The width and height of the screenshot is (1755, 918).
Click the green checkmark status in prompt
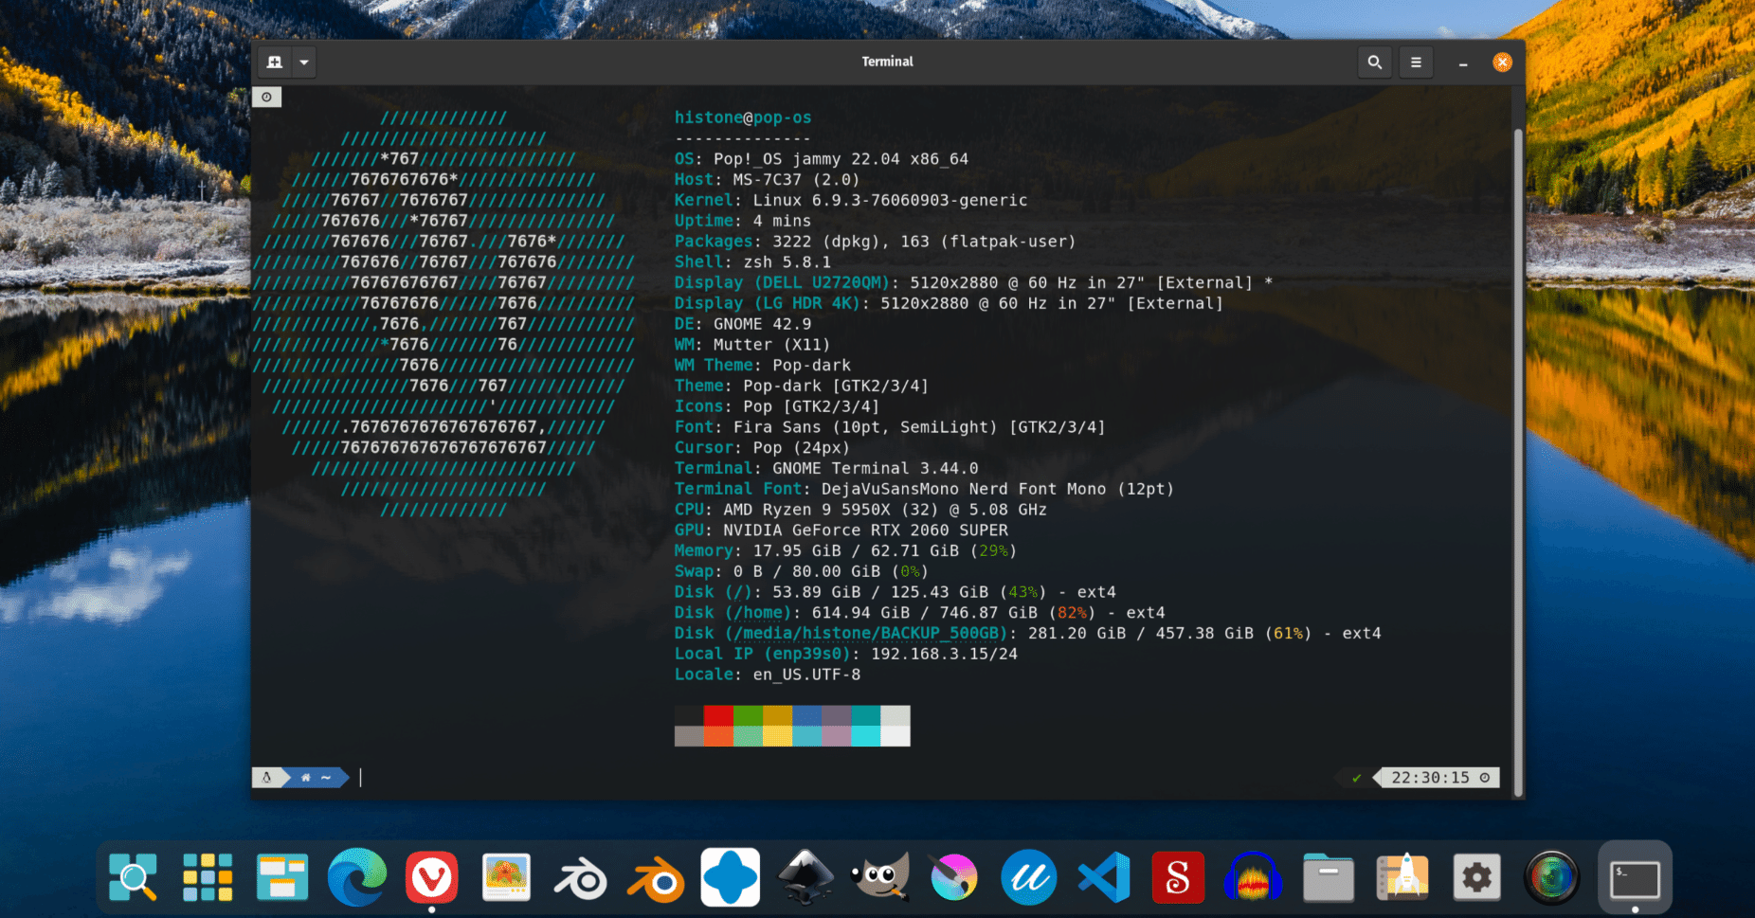pyautogui.click(x=1356, y=778)
